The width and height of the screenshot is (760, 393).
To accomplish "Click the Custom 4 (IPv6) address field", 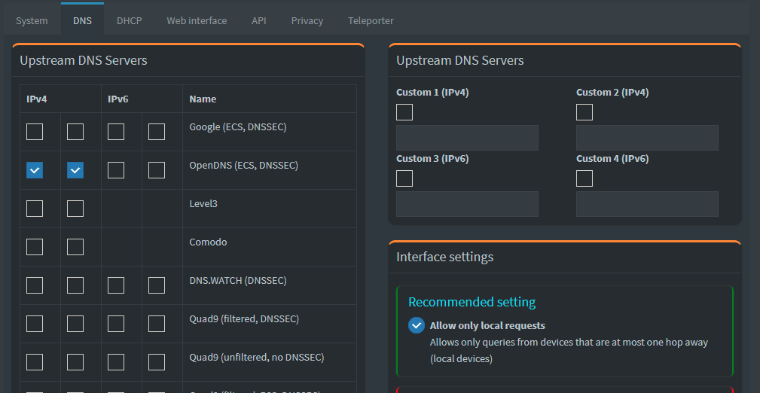I will tap(647, 204).
